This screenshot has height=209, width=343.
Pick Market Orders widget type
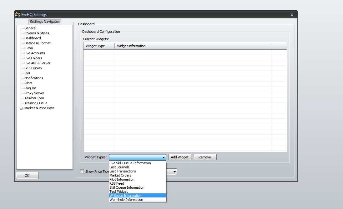pyautogui.click(x=137, y=175)
